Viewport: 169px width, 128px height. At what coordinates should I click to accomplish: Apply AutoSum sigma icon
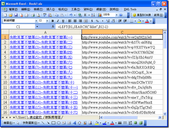[x=85, y=15]
